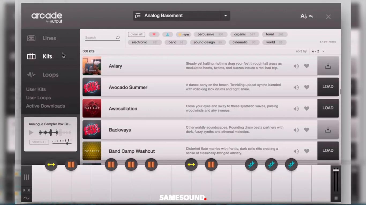Click the Arcade by Output logo
This screenshot has width=366, height=205.
coord(47,17)
